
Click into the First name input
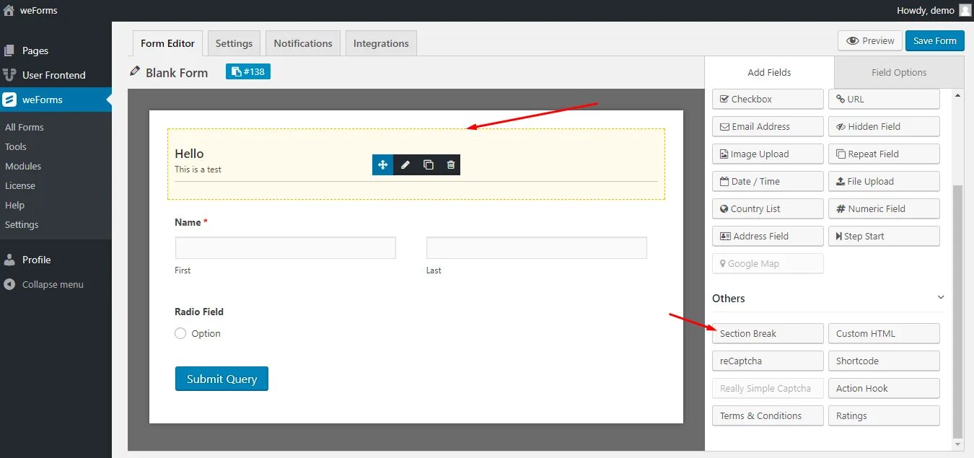coord(286,247)
